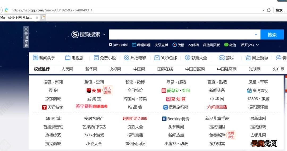Click the 男人潮品 tag beside 天猫

tap(107, 90)
